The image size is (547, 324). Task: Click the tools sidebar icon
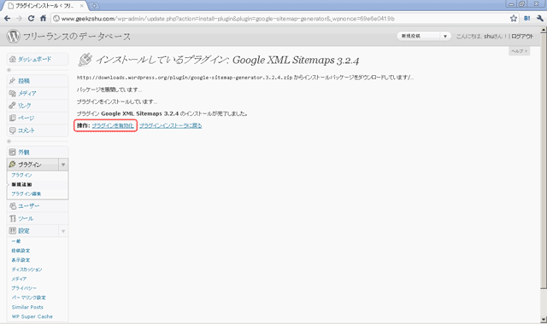tap(13, 218)
